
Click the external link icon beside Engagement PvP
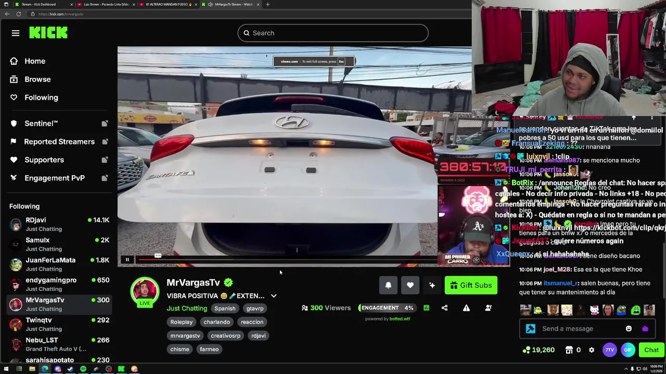pos(105,178)
